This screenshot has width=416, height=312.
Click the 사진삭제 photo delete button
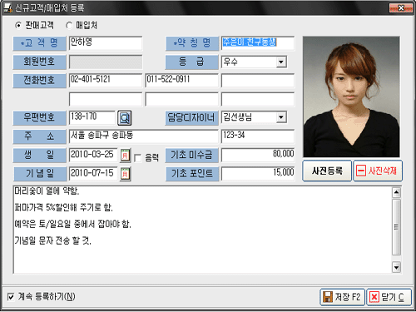(378, 171)
